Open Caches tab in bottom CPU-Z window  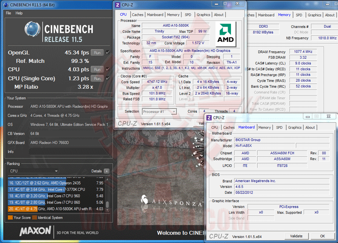(x=229, y=127)
